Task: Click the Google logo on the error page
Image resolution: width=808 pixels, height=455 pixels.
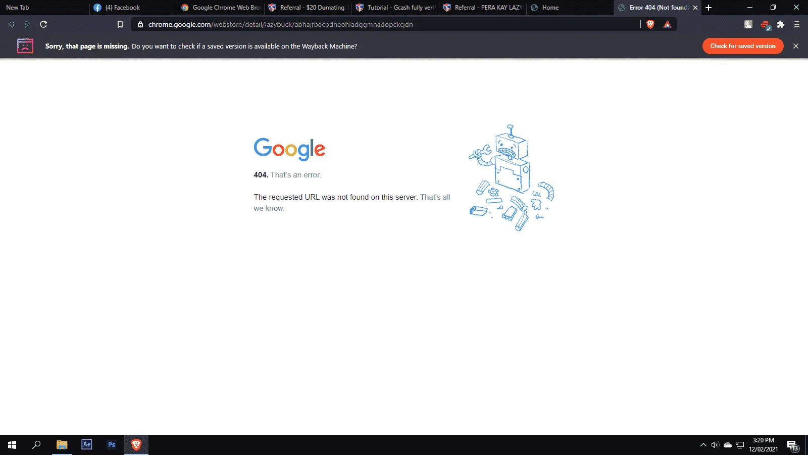Action: (289, 149)
